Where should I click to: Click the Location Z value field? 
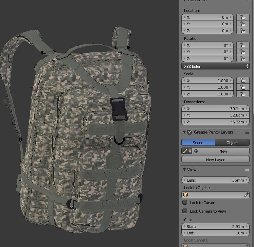point(207,31)
